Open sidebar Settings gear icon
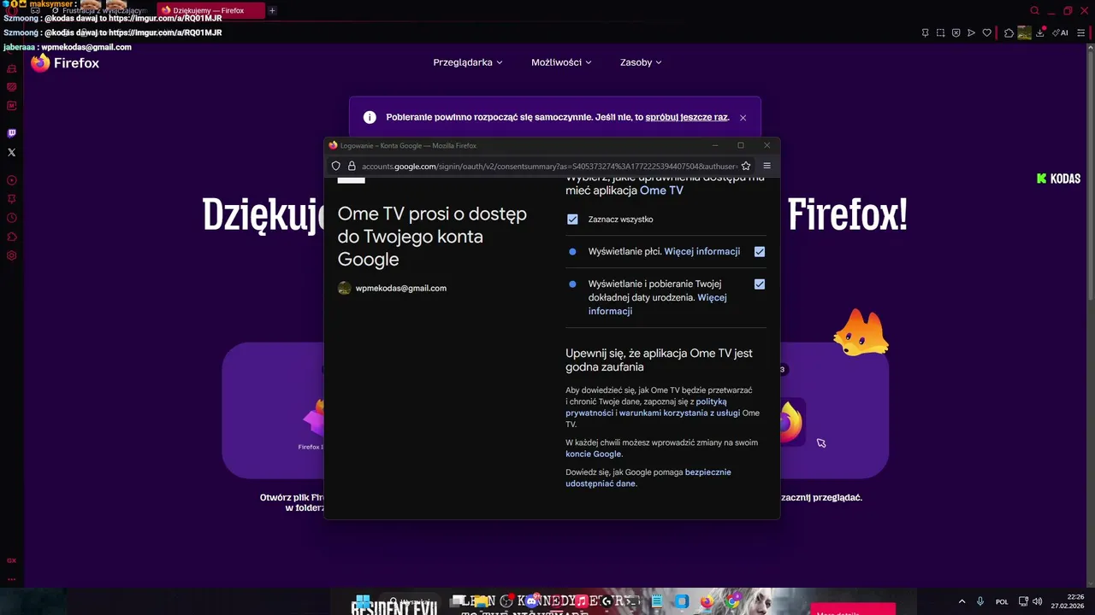 point(11,255)
